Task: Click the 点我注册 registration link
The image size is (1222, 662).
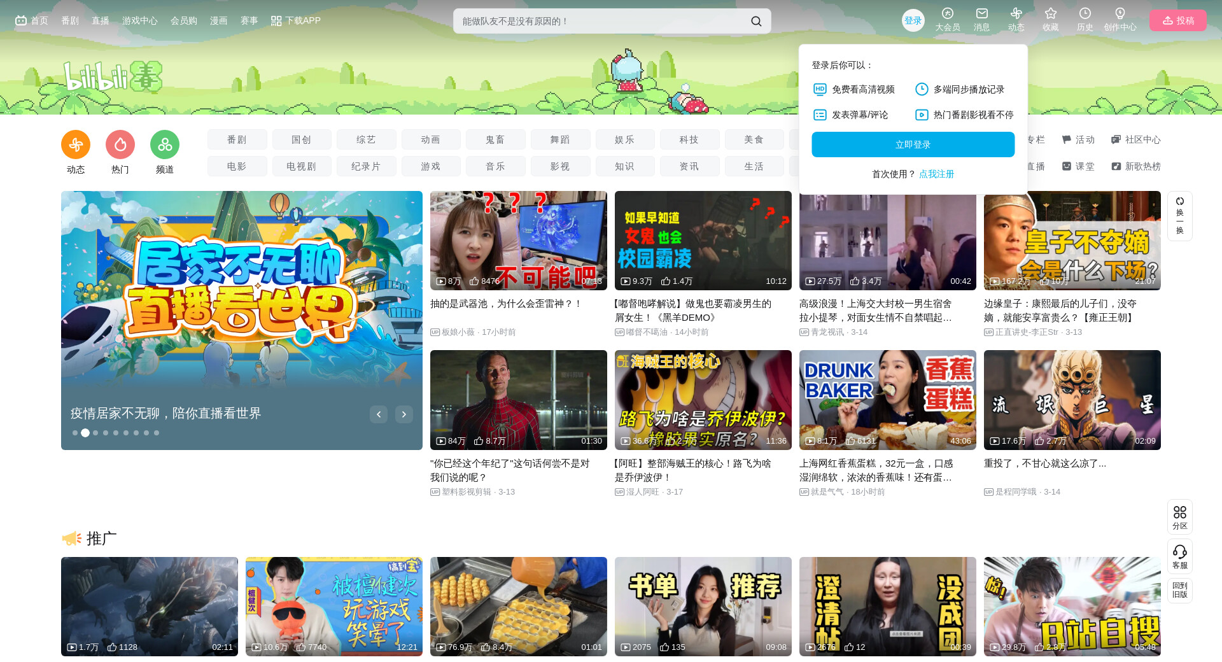Action: (x=936, y=174)
